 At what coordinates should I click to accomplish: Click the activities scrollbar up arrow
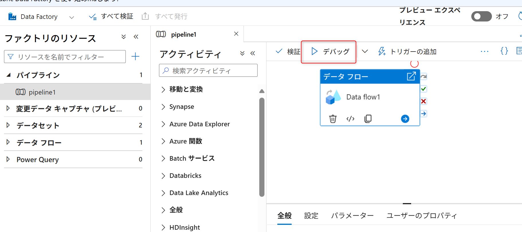coord(262,91)
